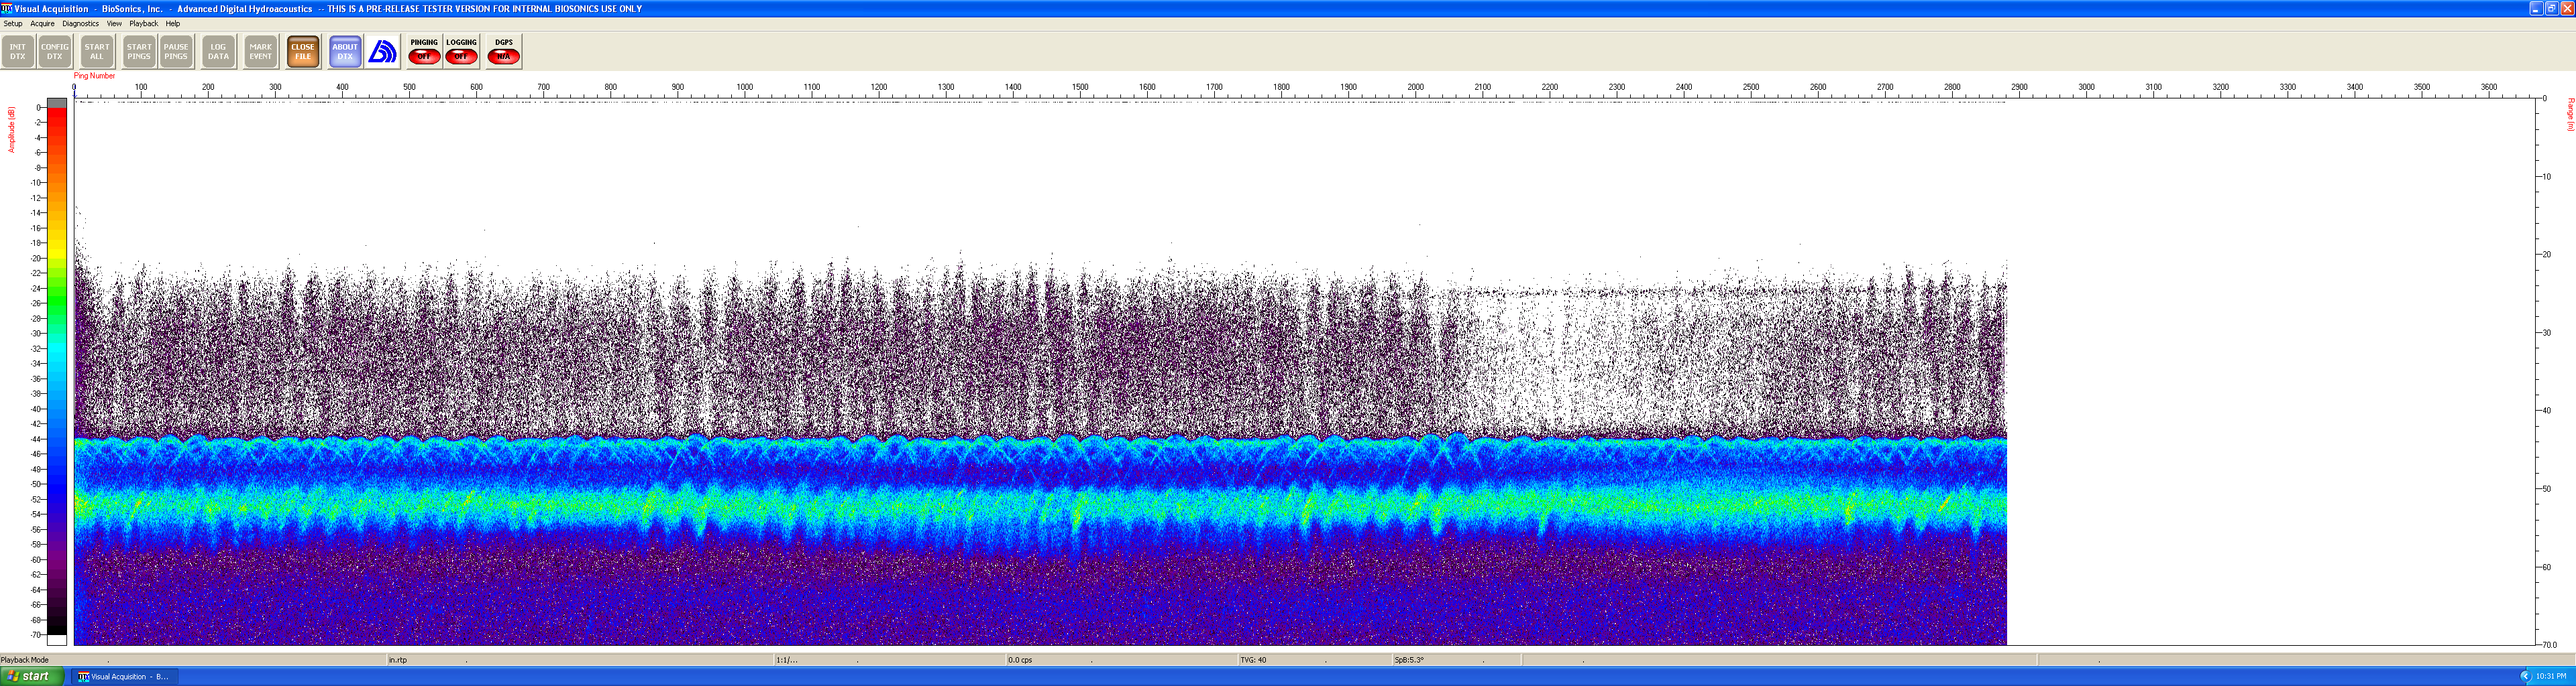
Task: Click the -44 value on amplitude scale
Action: tap(36, 439)
